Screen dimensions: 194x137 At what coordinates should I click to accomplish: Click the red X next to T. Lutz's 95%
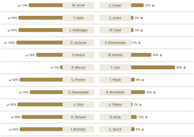click(185, 68)
